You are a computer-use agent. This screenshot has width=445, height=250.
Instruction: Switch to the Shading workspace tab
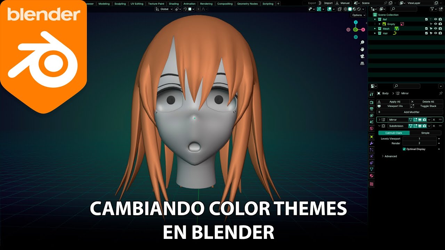coord(174,3)
